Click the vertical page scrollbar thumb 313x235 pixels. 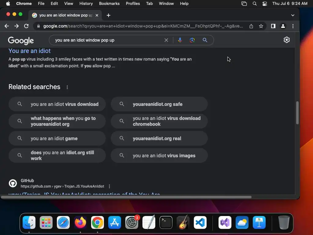pyautogui.click(x=297, y=113)
